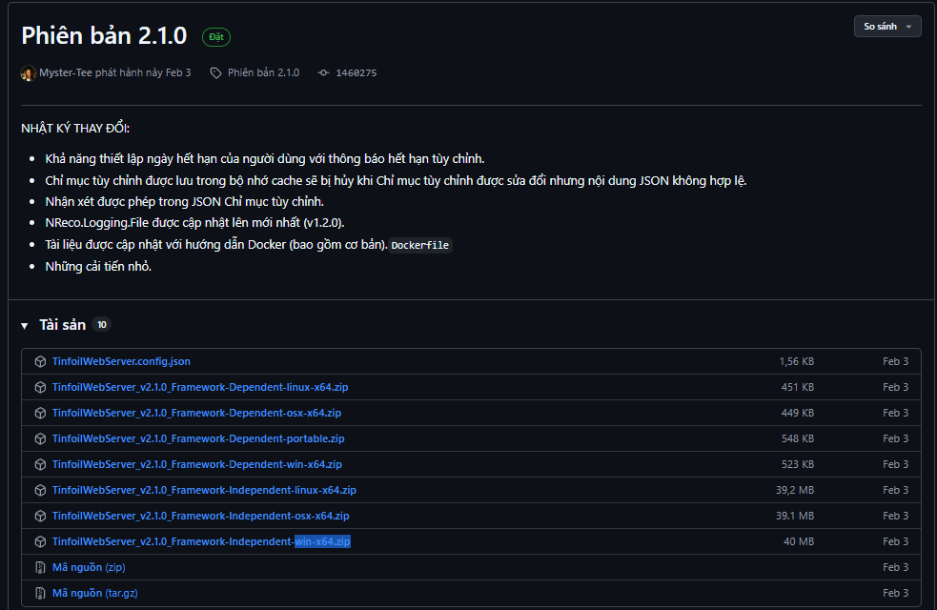The width and height of the screenshot is (937, 610).
Task: Click the file-zip icon for Mã nguồn (zip)
Action: coord(40,568)
